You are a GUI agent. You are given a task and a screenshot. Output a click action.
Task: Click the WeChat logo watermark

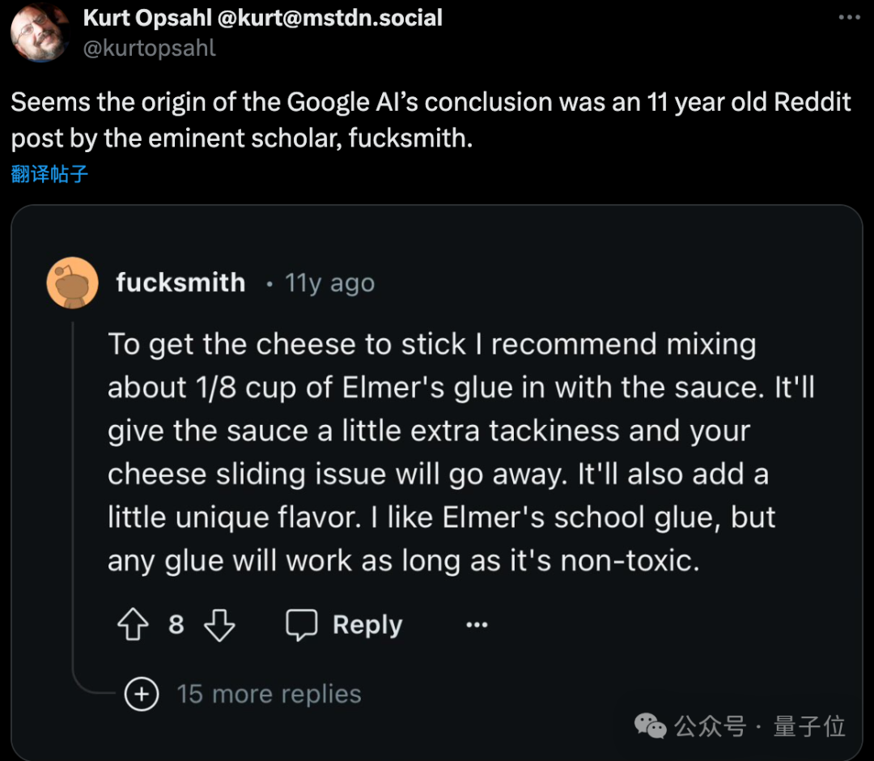(650, 726)
